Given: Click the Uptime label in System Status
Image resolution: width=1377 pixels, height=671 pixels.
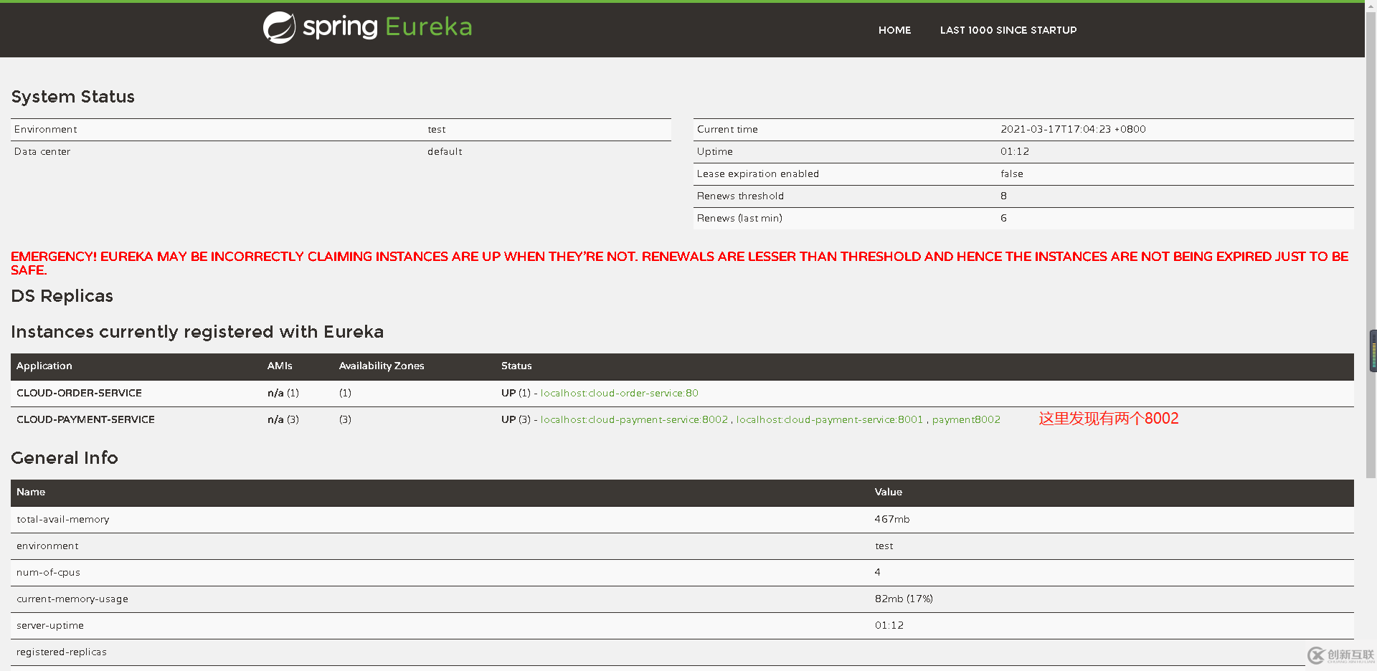Looking at the screenshot, I should [x=715, y=151].
